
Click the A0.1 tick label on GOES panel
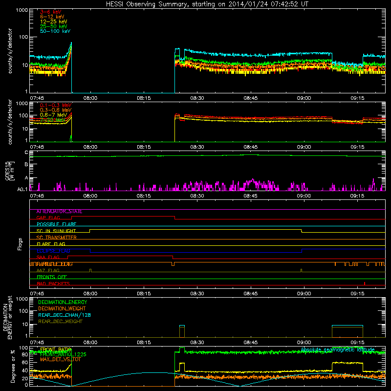tap(22, 190)
